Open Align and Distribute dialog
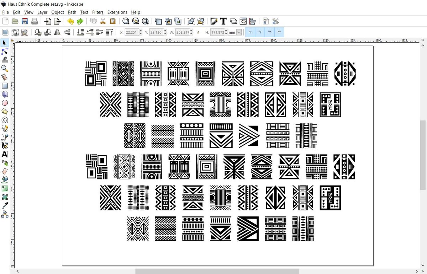 pos(253,21)
